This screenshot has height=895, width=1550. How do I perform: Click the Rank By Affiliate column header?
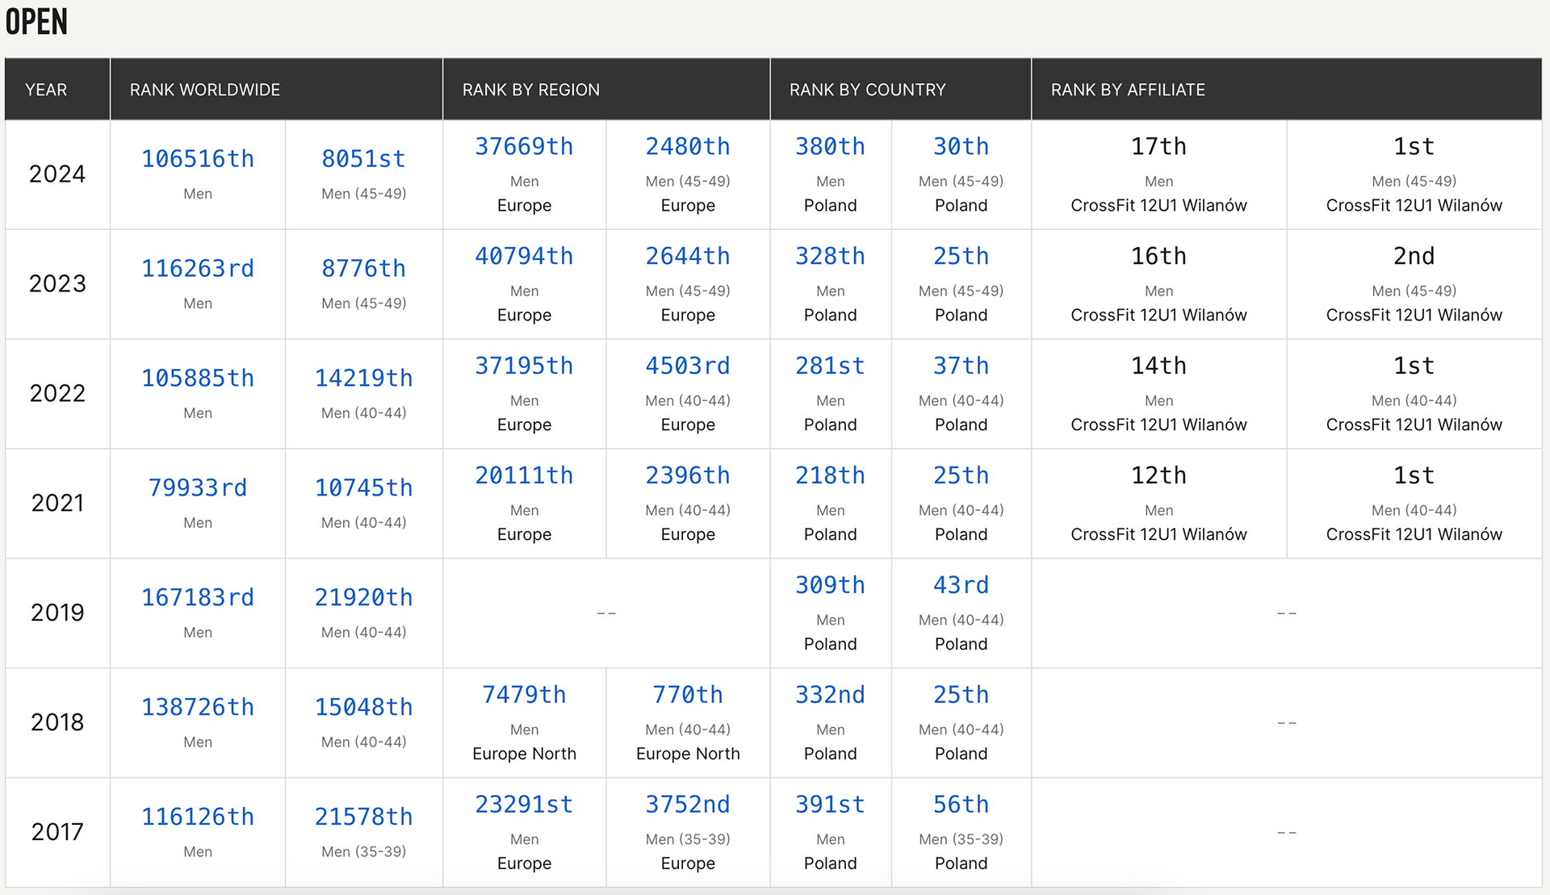pos(1128,90)
